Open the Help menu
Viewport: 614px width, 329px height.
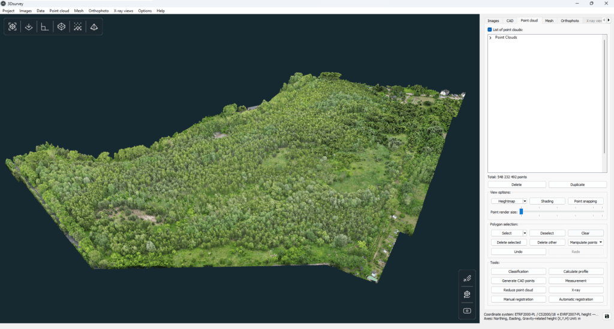click(161, 11)
